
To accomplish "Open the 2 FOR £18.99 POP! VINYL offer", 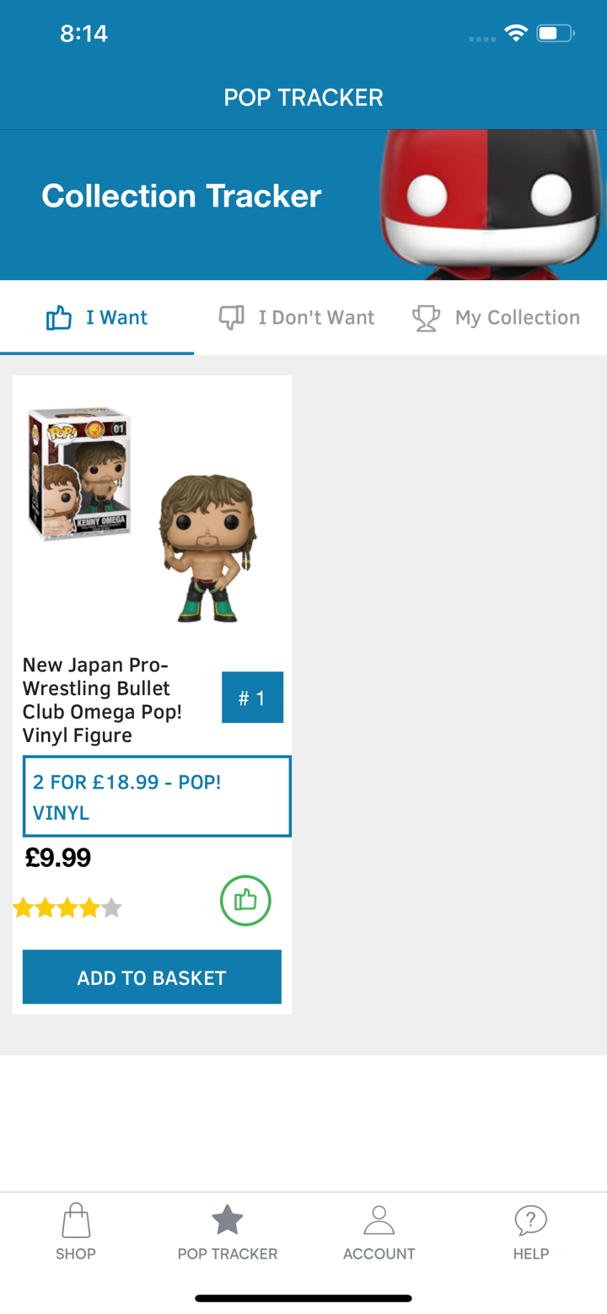I will (157, 796).
